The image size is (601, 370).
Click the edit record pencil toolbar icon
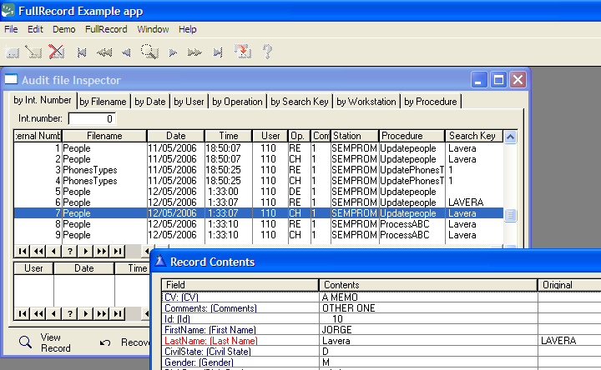click(34, 52)
